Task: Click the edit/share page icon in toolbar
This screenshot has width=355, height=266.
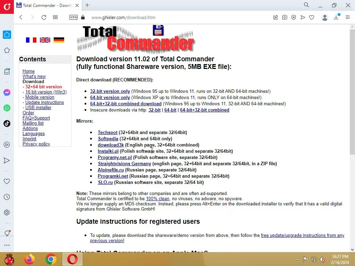Action: pos(276,17)
